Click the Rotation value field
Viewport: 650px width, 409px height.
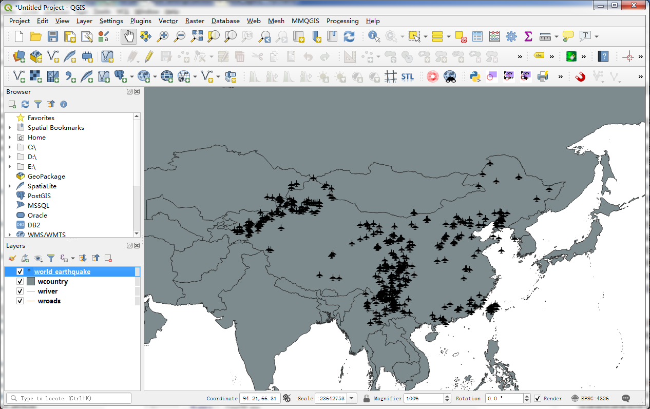(504, 398)
